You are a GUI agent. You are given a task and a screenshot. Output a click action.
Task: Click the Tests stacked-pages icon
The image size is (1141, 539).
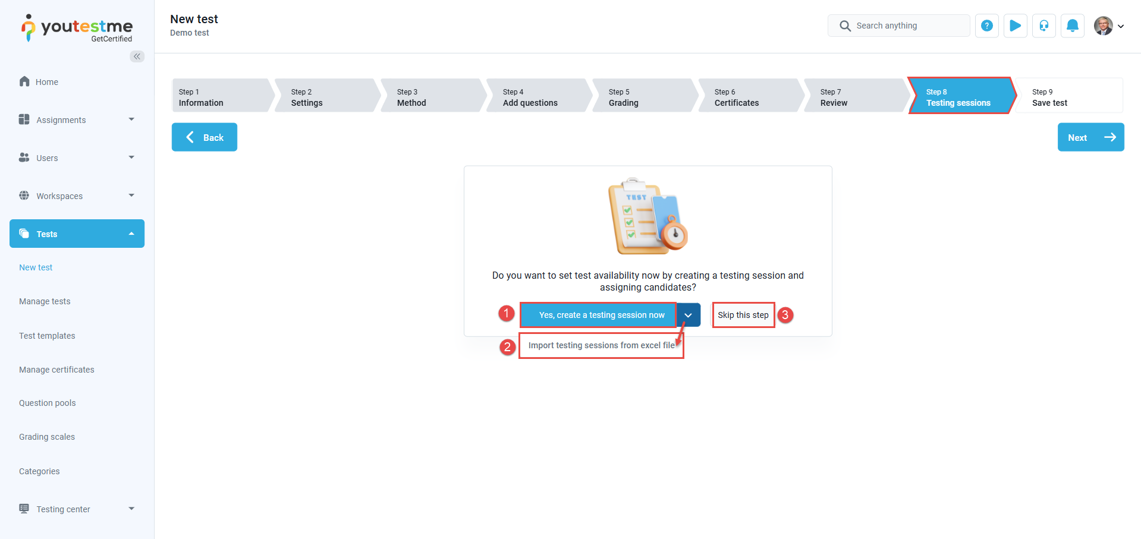pos(24,234)
